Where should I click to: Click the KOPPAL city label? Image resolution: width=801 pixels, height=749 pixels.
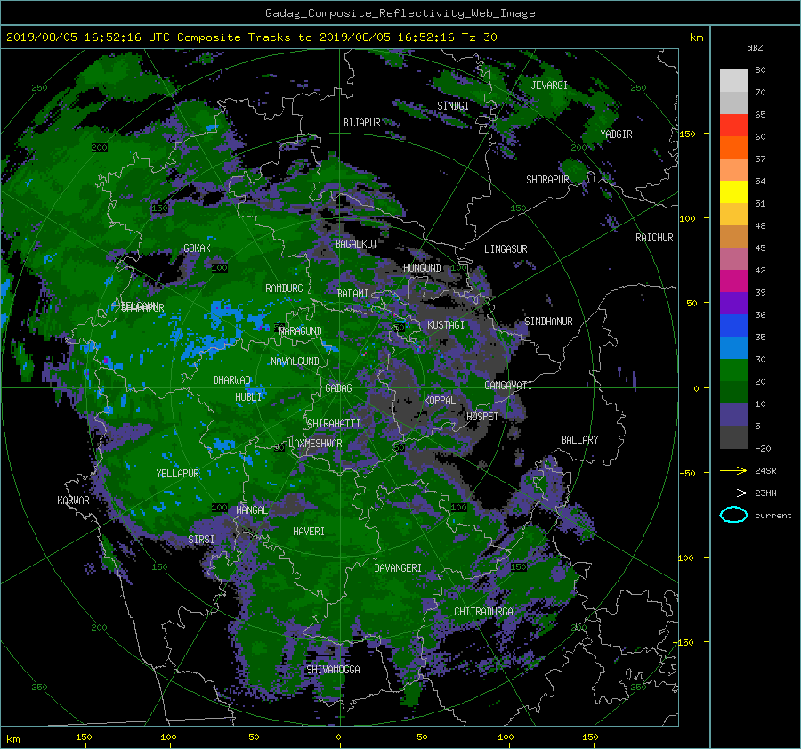(440, 401)
